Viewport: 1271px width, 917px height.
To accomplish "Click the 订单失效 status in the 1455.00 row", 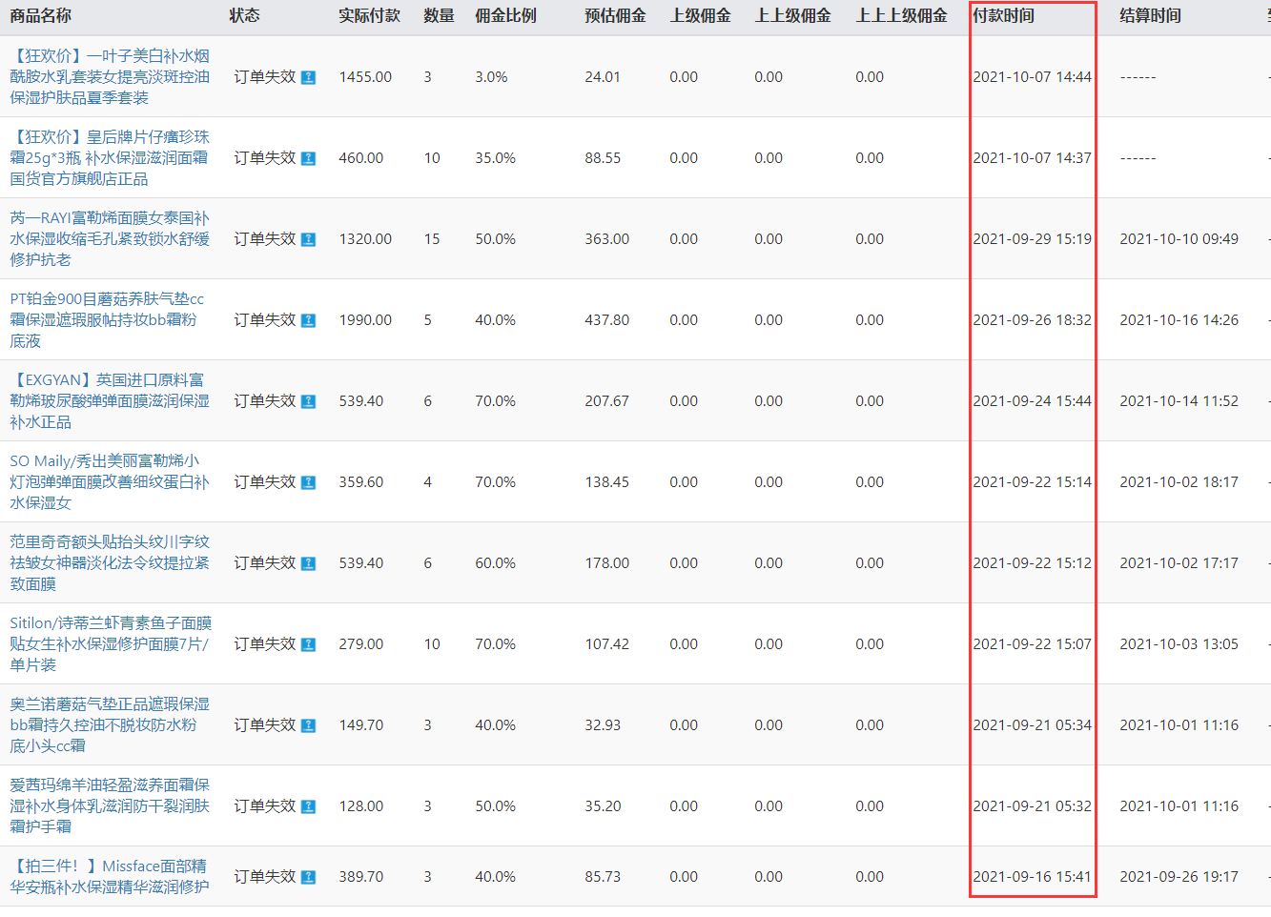I will tap(265, 77).
